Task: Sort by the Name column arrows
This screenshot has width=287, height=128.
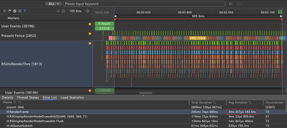Action: [20, 103]
